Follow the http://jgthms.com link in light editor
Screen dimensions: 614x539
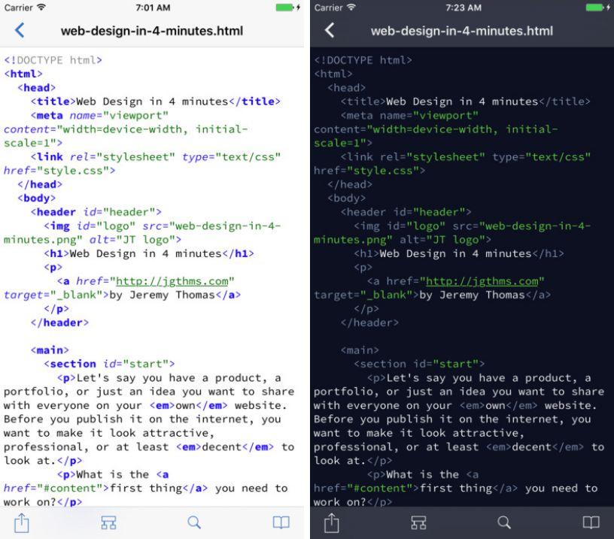coord(172,281)
